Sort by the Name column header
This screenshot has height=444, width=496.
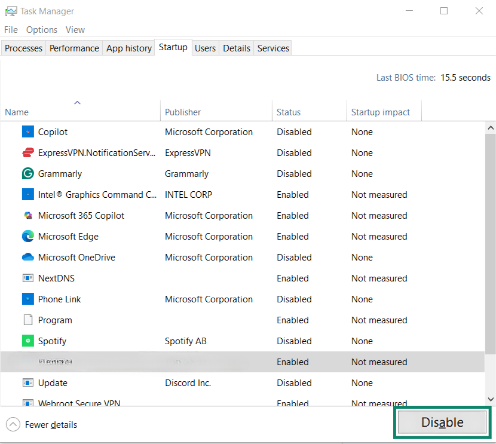[x=80, y=111]
